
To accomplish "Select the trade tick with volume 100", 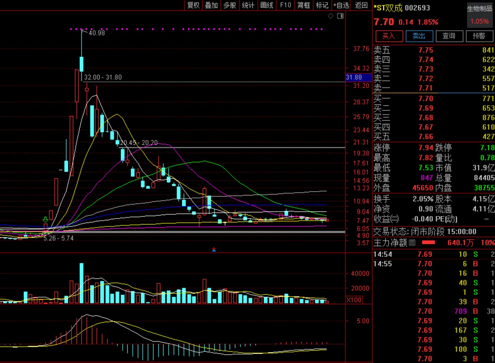I will click(434, 349).
